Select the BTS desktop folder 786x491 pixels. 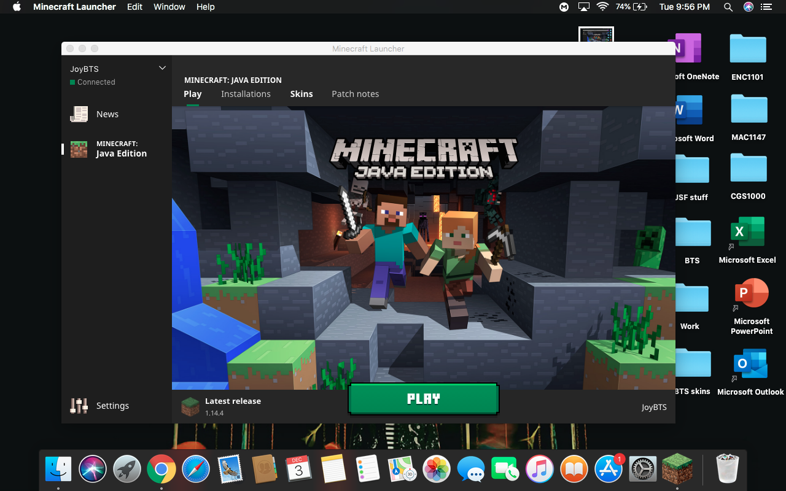point(692,233)
